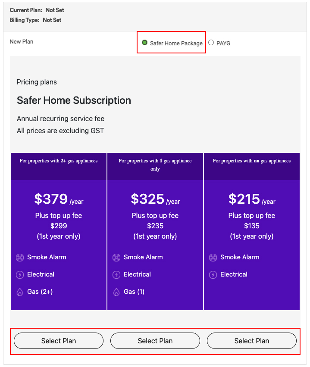Click the Smoke Alarm icon in $325 plan

(116, 258)
